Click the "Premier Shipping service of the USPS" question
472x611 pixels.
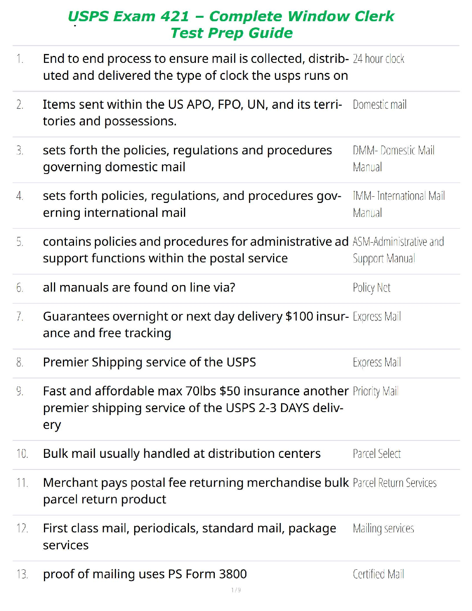149,362
